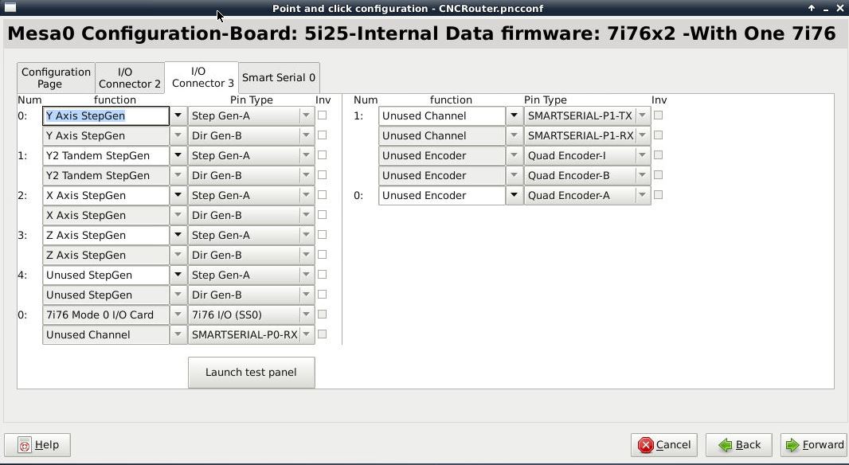The image size is (849, 465).
Task: Toggle Inv for Y Axis StepGen Step Gen-A
Action: coord(323,115)
